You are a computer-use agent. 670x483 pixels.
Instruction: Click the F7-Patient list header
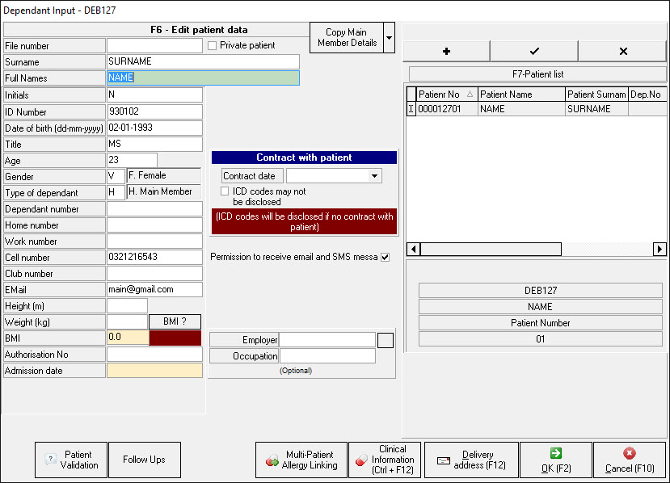[537, 74]
